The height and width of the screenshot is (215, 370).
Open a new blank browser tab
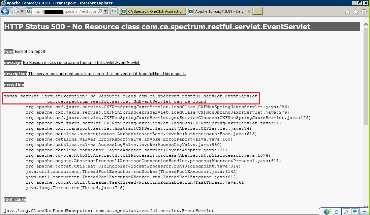257,11
